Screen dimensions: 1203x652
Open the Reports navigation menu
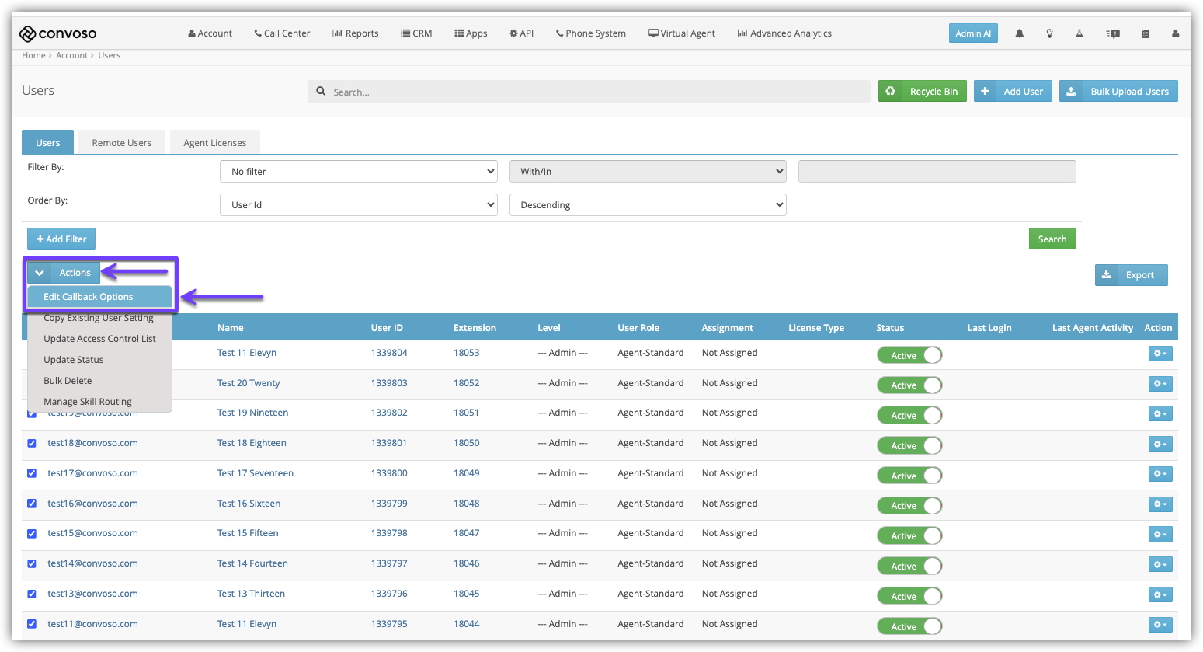click(356, 33)
